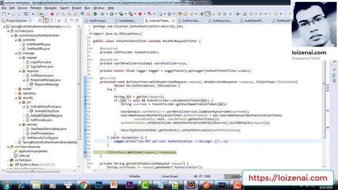Click the Writable status bar field
The image size is (338, 190).
[x=134, y=176]
